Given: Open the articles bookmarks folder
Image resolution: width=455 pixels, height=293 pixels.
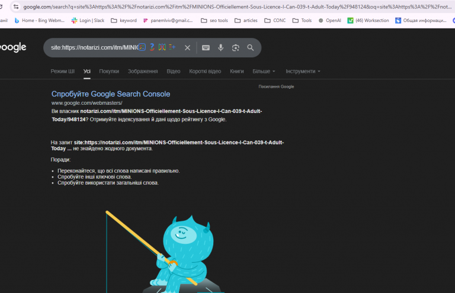Looking at the screenshot, I should [x=246, y=20].
